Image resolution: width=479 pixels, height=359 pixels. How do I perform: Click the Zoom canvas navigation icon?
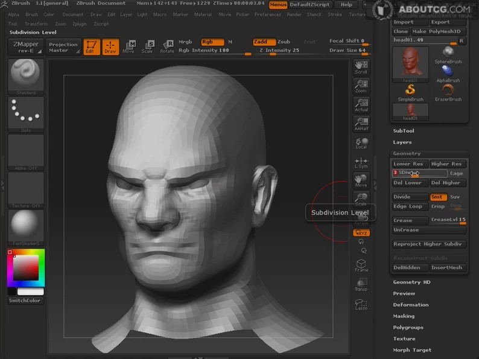[x=361, y=86]
